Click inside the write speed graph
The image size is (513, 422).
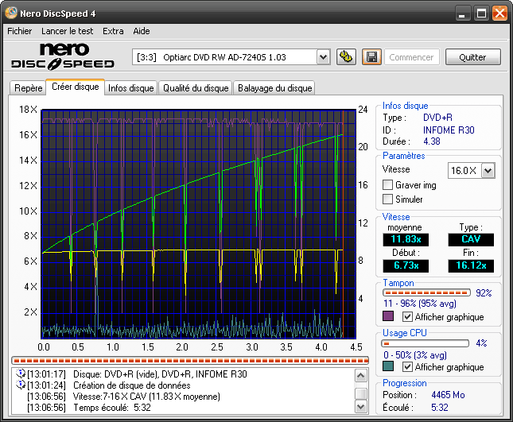tap(199, 224)
